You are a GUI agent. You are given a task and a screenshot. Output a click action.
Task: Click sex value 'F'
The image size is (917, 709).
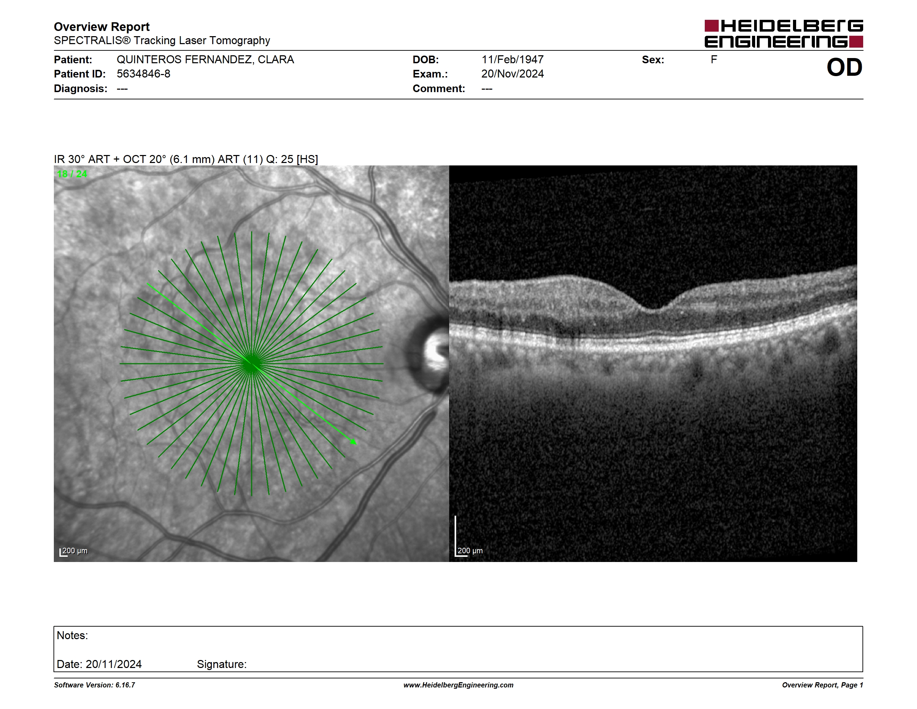[714, 60]
